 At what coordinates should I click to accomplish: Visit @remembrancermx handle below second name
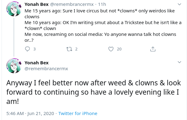point(46,69)
